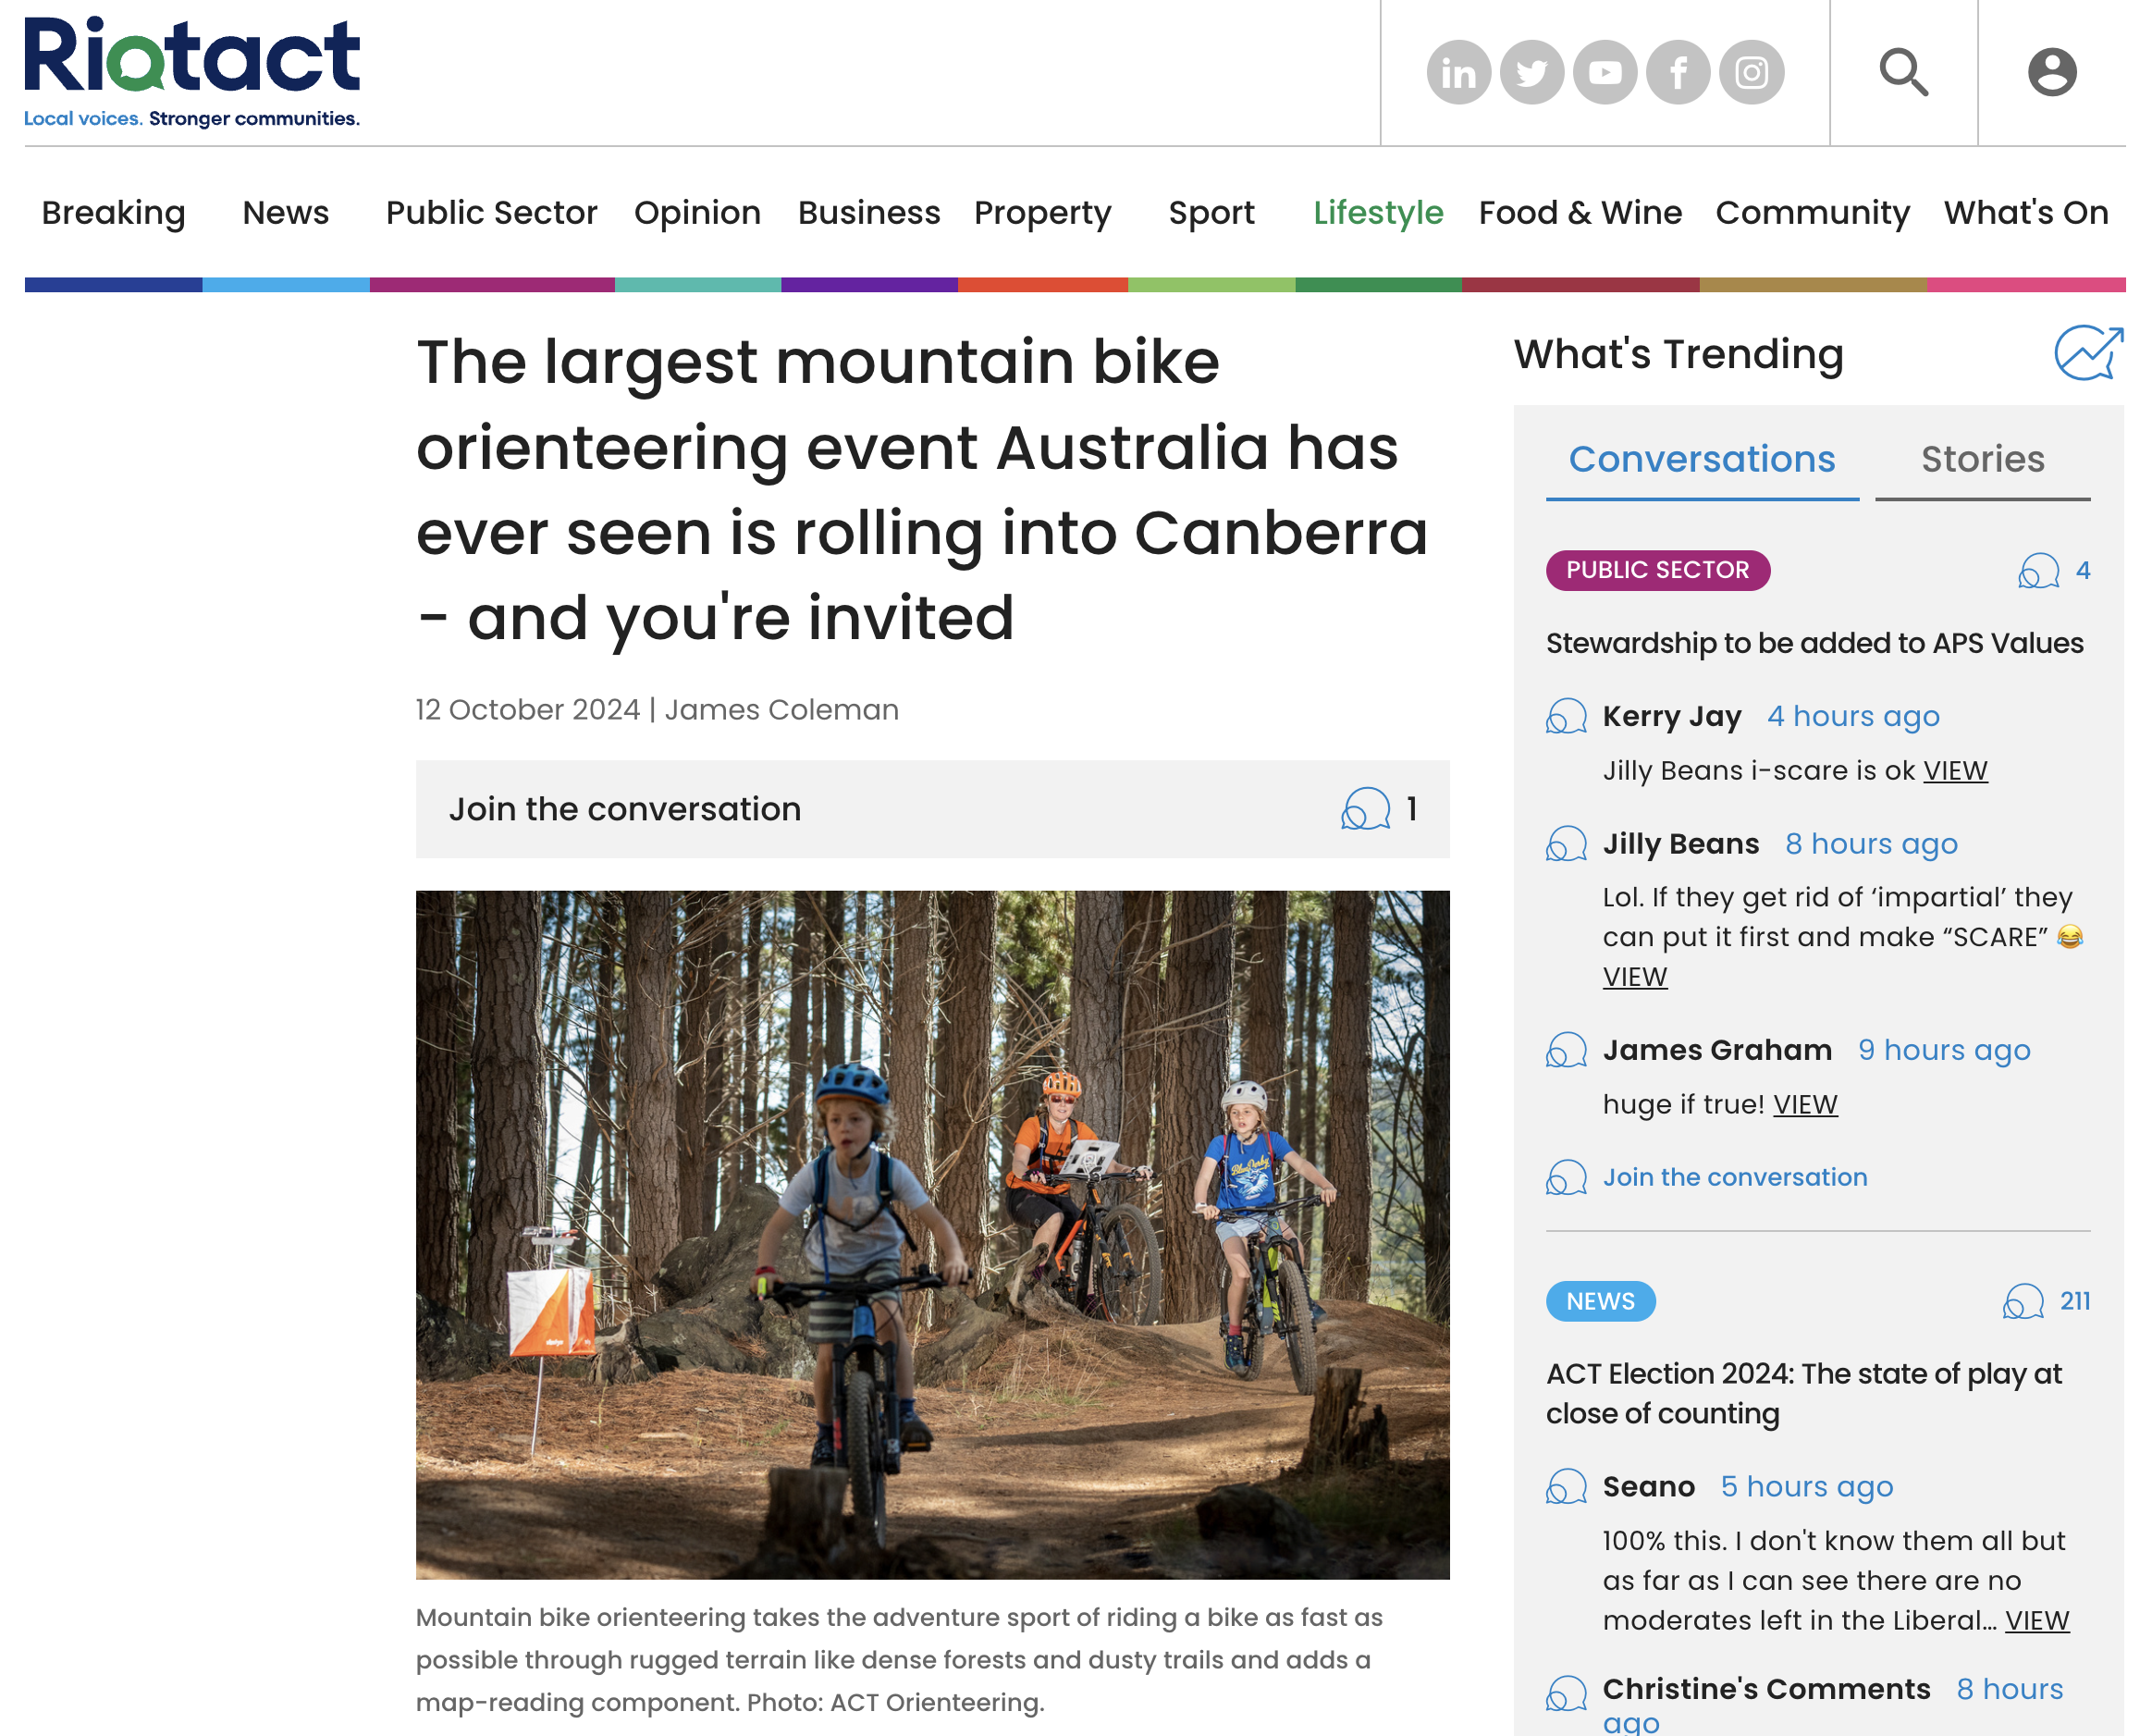Open the Stewardship to APS Values story

pos(1814,643)
